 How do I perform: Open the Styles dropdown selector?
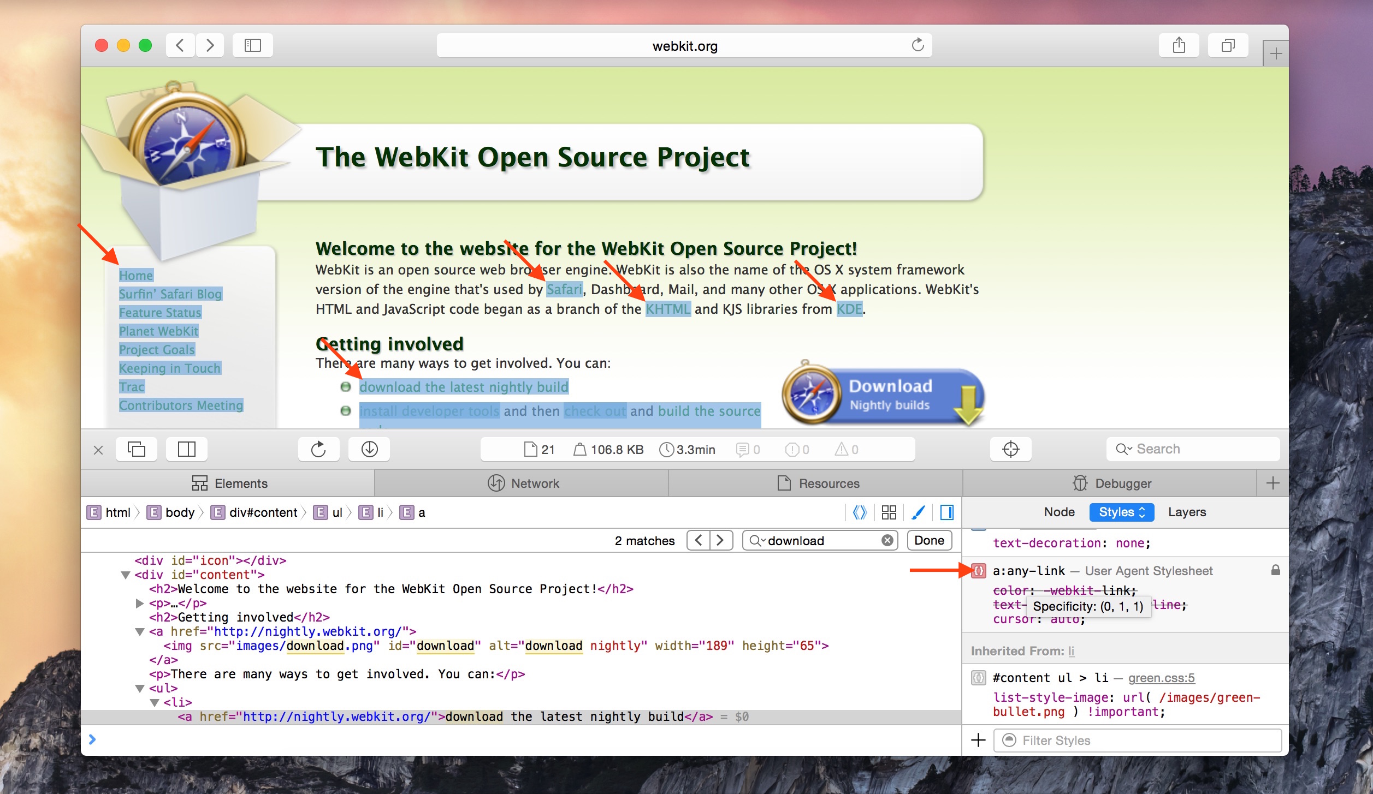point(1121,512)
